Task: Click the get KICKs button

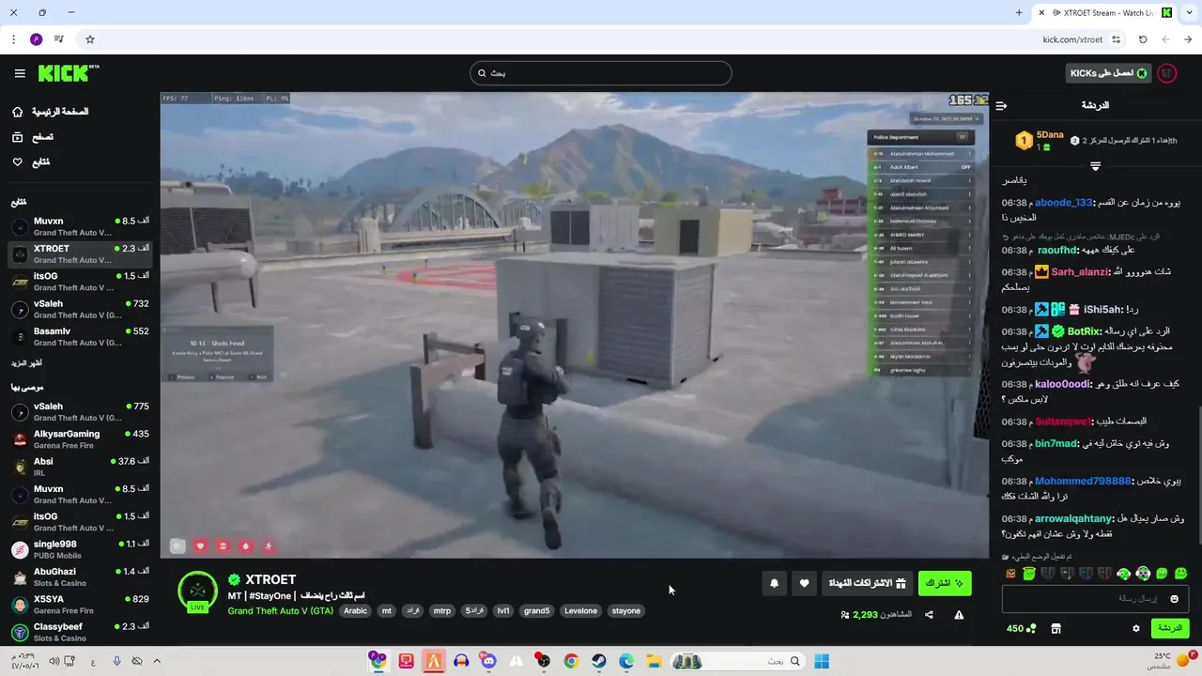Action: coord(1107,73)
